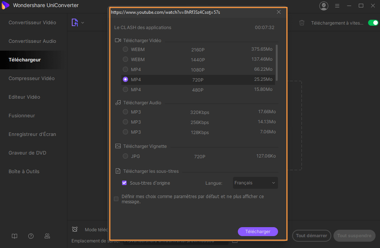
Task: Click the scheduled download clock icon
Action: click(75, 229)
